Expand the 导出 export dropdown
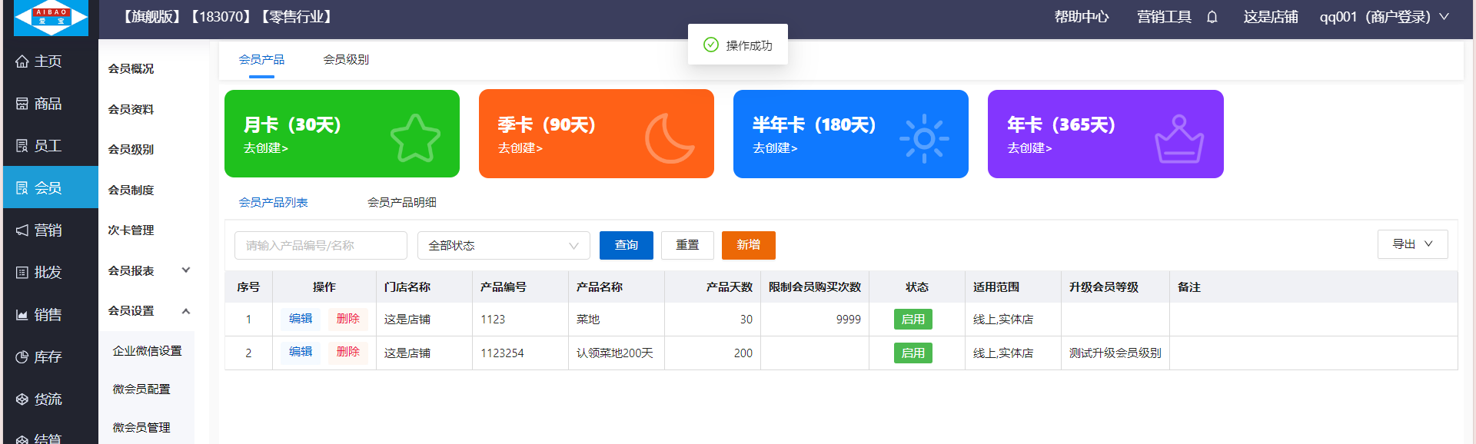The image size is (1476, 444). pos(1412,244)
